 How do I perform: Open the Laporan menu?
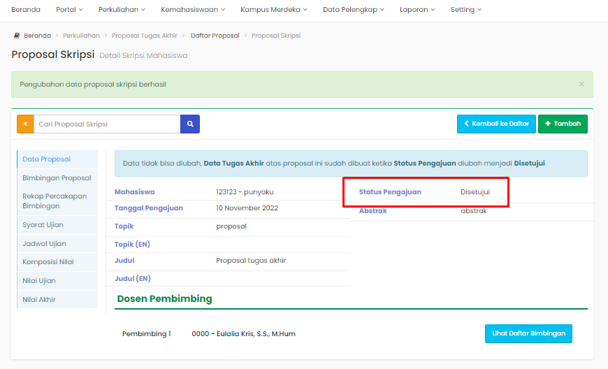(417, 10)
